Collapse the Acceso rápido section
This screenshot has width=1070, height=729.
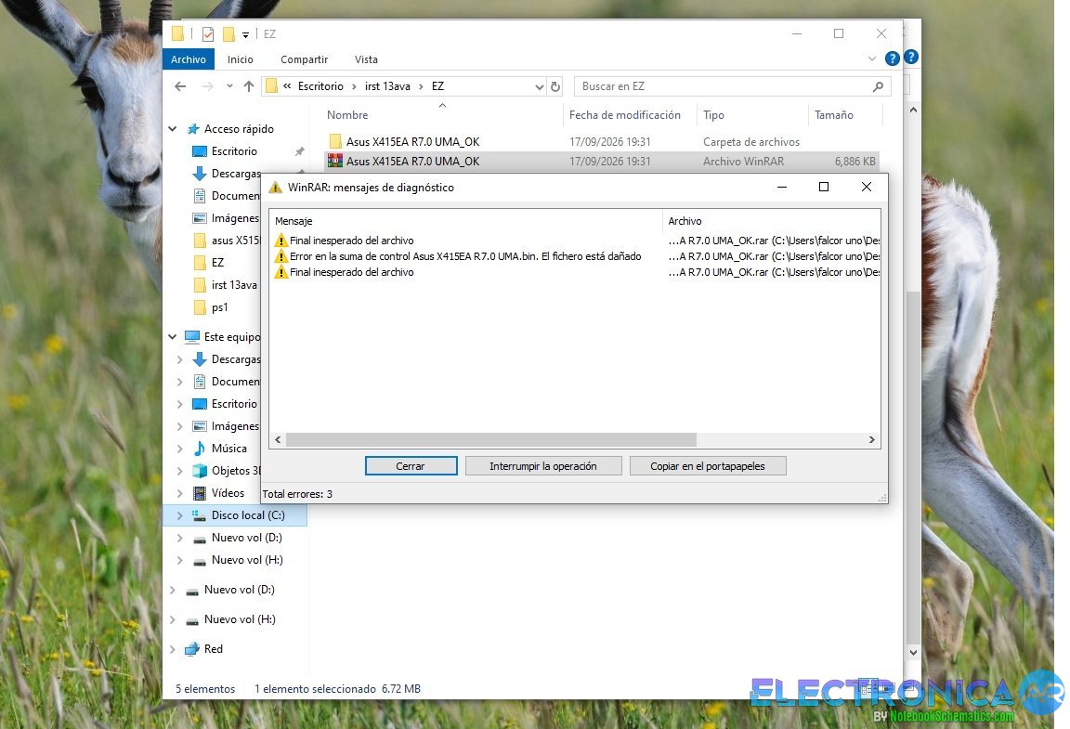[173, 129]
